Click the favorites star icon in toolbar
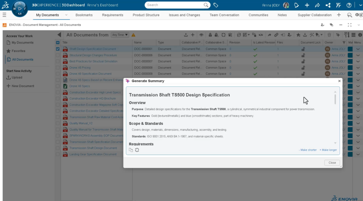The width and height of the screenshot is (363, 201). coord(298,35)
